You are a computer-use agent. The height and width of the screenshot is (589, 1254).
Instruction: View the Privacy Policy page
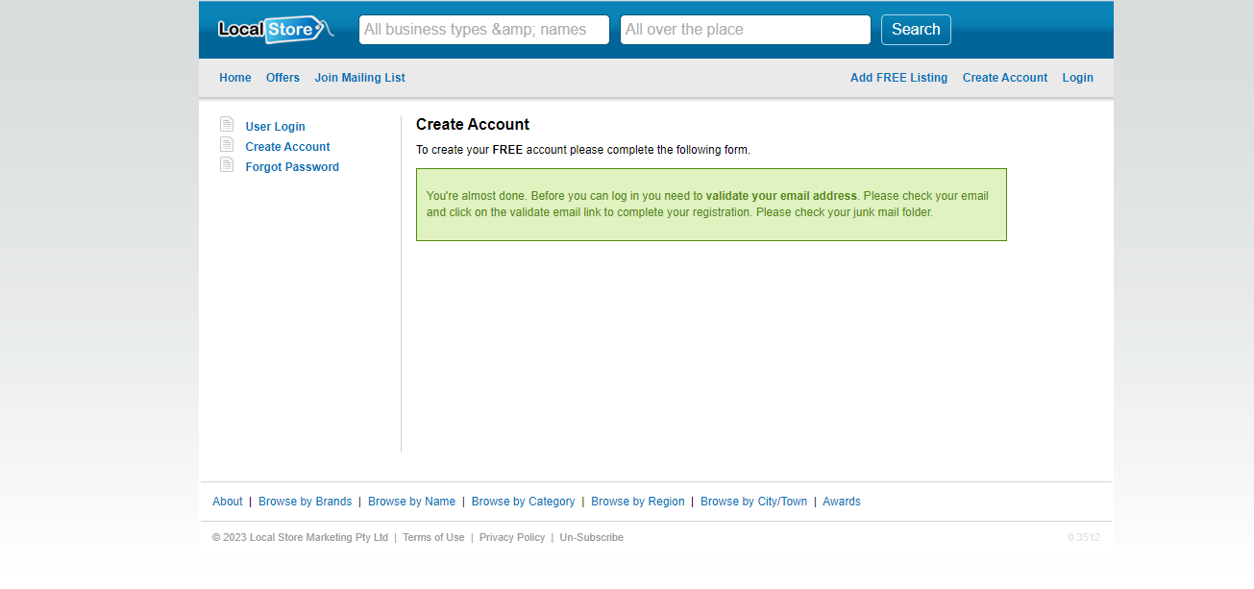(511, 538)
